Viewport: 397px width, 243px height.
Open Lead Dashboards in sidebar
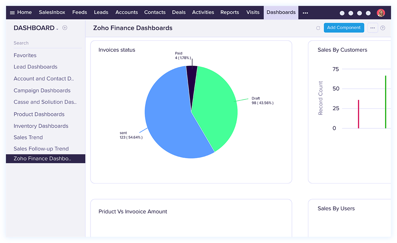[36, 67]
